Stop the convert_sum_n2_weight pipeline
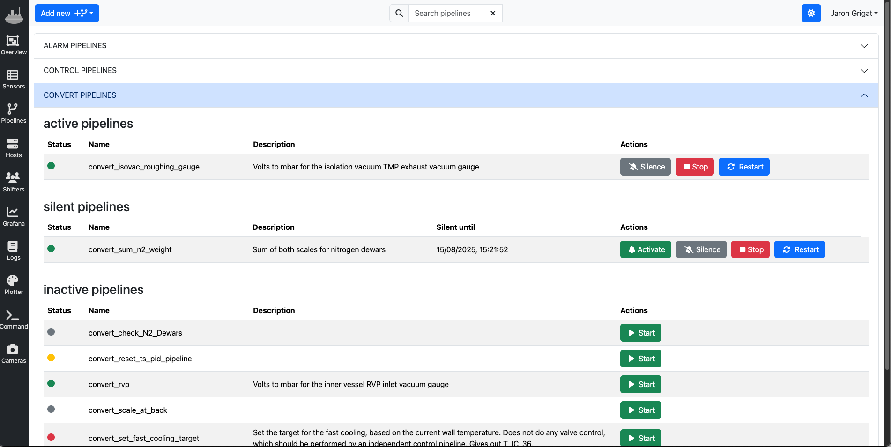 pos(750,249)
